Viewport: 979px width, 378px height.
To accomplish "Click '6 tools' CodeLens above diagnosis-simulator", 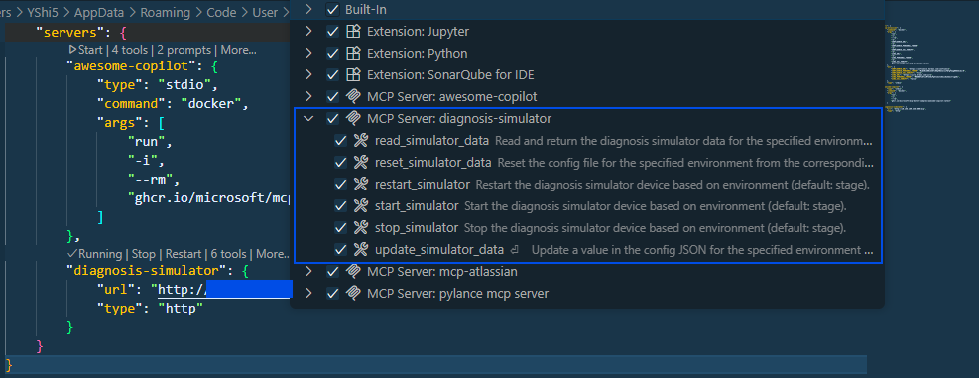I will click(x=229, y=254).
